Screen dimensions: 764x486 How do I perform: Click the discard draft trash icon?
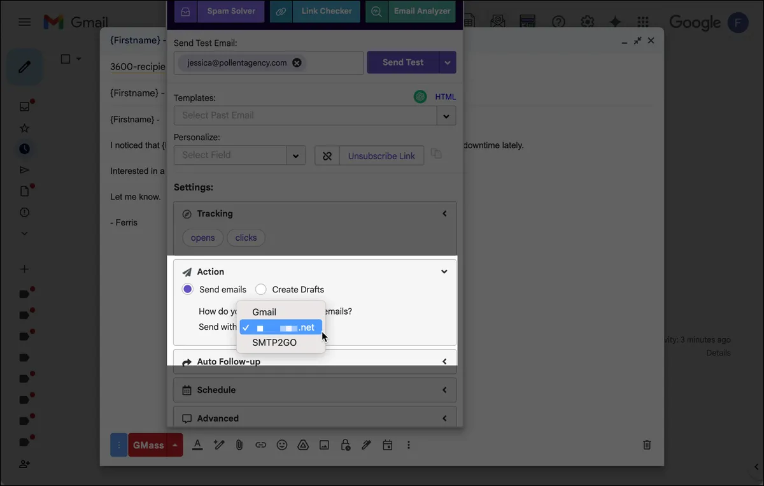pos(647,445)
